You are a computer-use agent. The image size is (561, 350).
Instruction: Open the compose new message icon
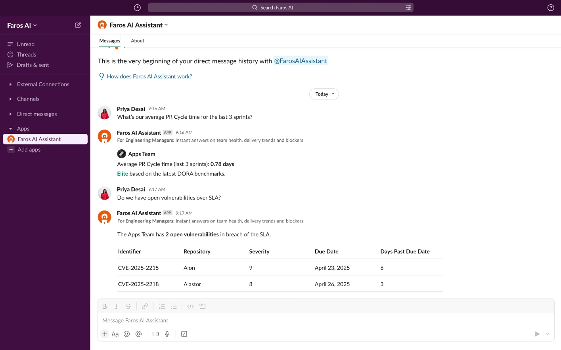click(x=78, y=25)
